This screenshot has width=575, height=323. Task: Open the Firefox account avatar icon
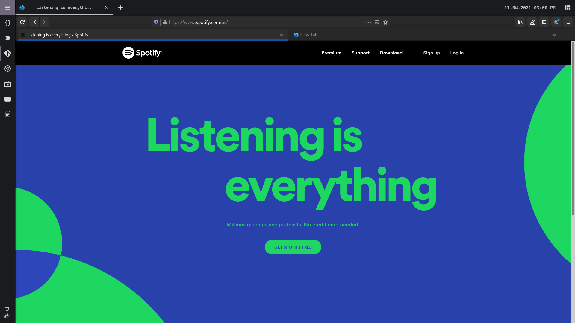(x=556, y=22)
